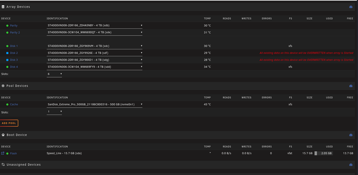
Task: Open the Disk 3 device dropdown (sdg)
Action: (x=95, y=60)
